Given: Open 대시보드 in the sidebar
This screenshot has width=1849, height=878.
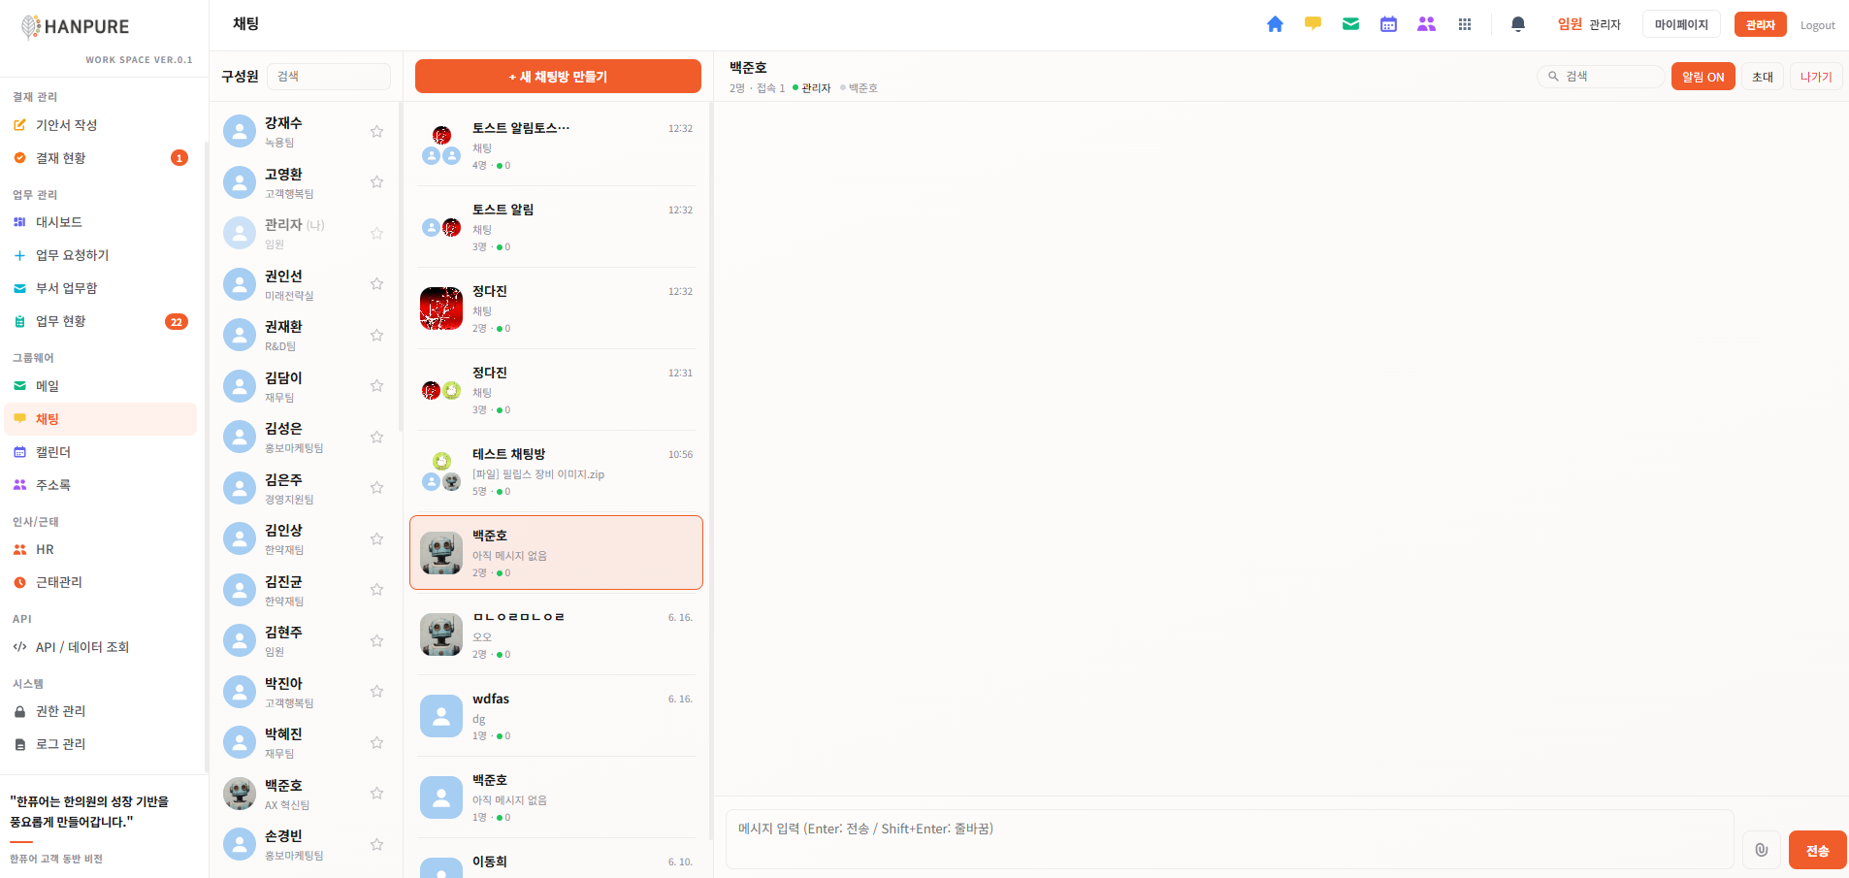Looking at the screenshot, I should (101, 222).
